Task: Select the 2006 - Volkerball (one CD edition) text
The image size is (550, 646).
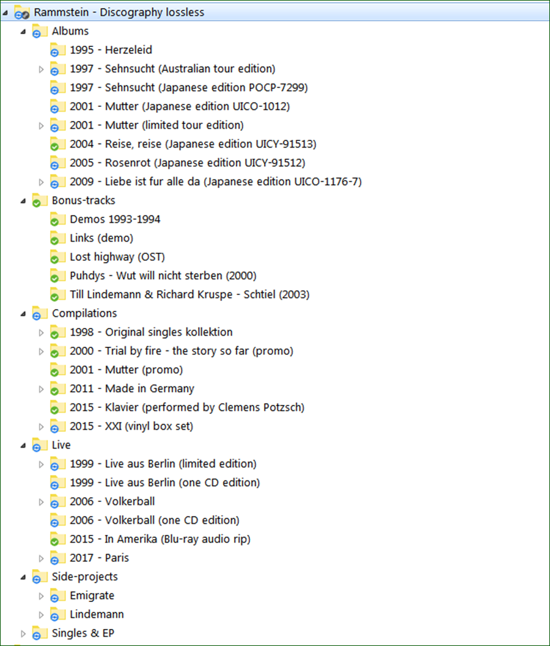Action: tap(155, 520)
